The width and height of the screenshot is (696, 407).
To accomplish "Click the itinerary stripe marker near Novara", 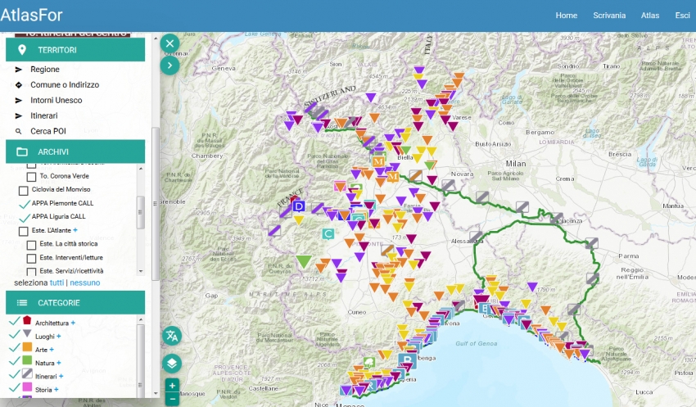I will [x=449, y=184].
